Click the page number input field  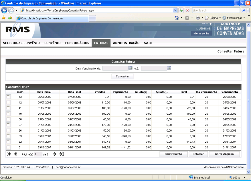[x=38, y=154]
